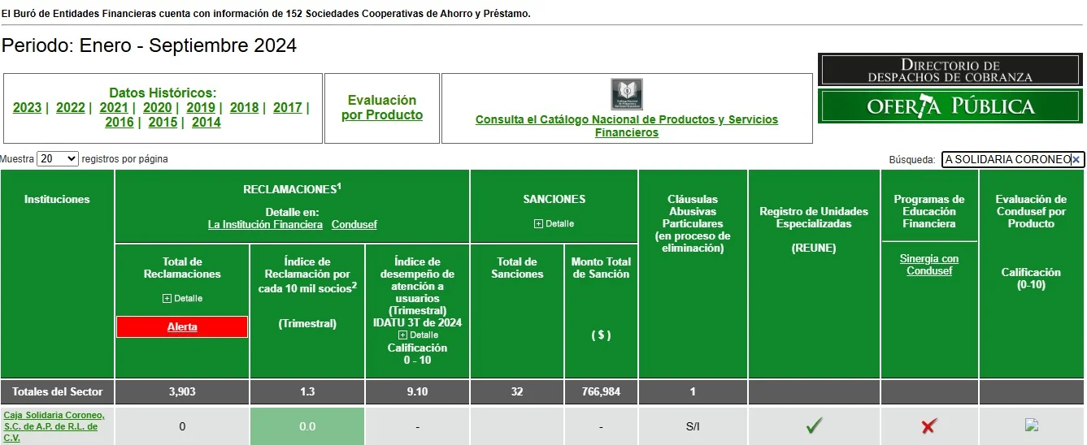The image size is (1087, 445).
Task: Open the Oferta Pública banner
Action: tap(950, 106)
